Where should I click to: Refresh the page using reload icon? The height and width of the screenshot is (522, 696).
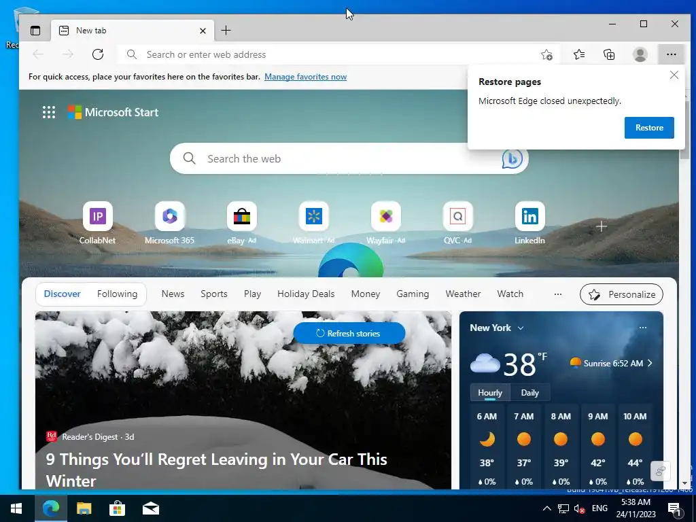click(x=98, y=54)
